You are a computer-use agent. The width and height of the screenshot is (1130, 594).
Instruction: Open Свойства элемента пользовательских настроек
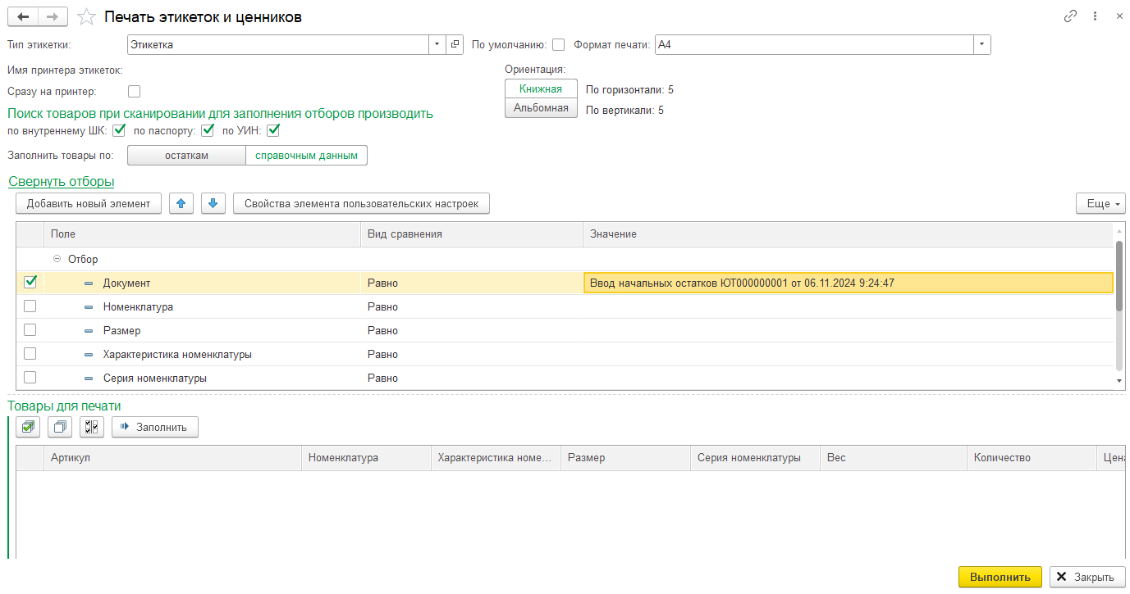coord(361,203)
